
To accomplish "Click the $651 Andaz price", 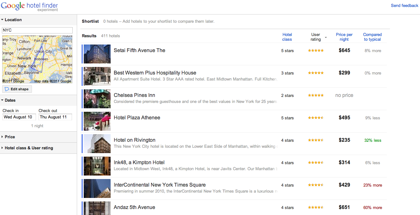I will tap(344, 207).
